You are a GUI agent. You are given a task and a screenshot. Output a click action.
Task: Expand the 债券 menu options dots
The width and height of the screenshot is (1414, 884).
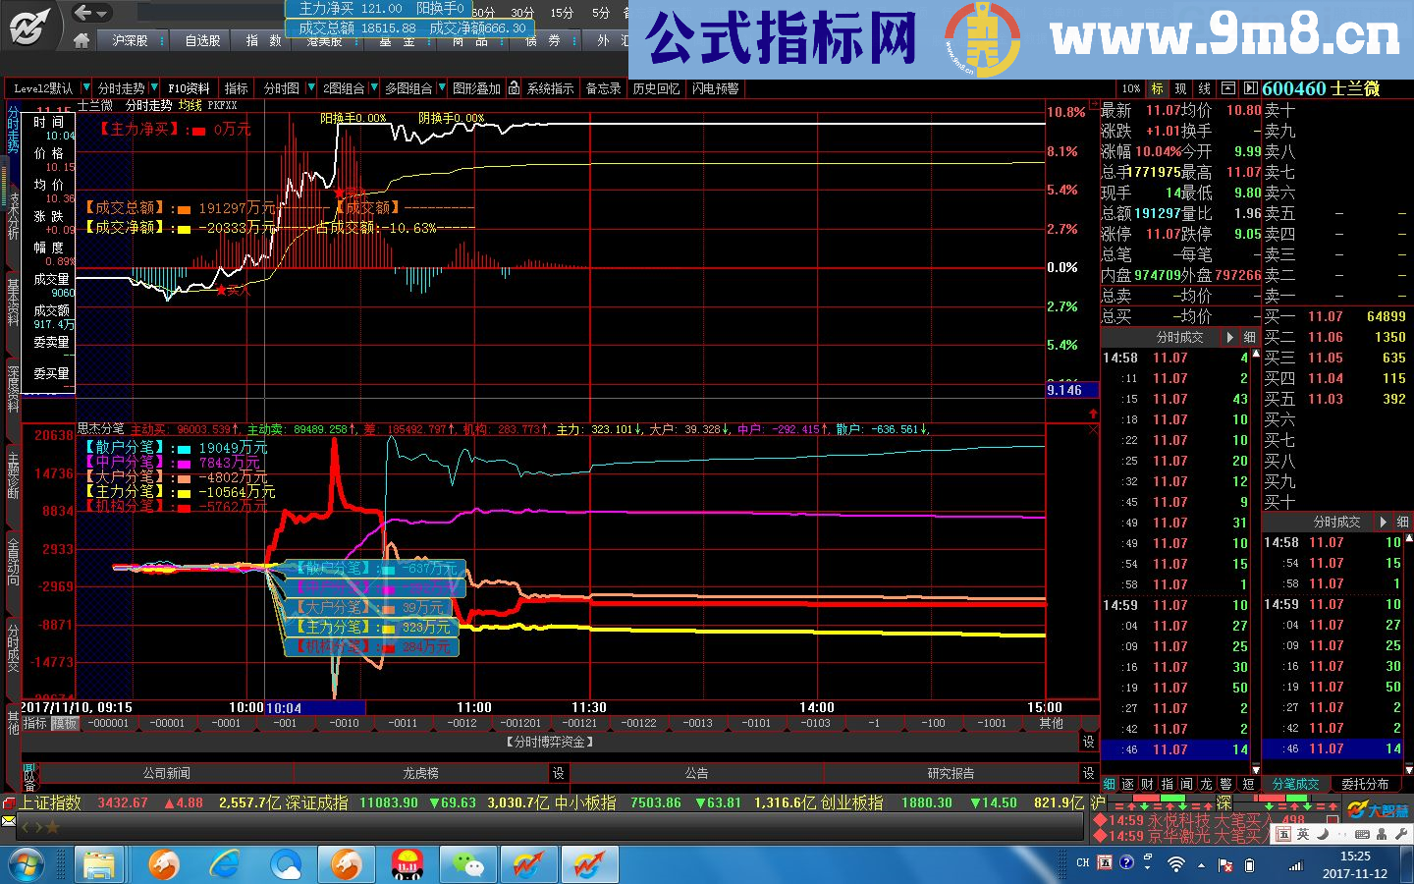(572, 40)
